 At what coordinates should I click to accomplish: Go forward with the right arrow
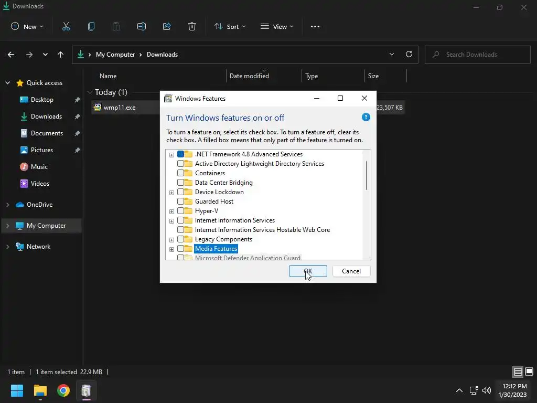pos(29,55)
